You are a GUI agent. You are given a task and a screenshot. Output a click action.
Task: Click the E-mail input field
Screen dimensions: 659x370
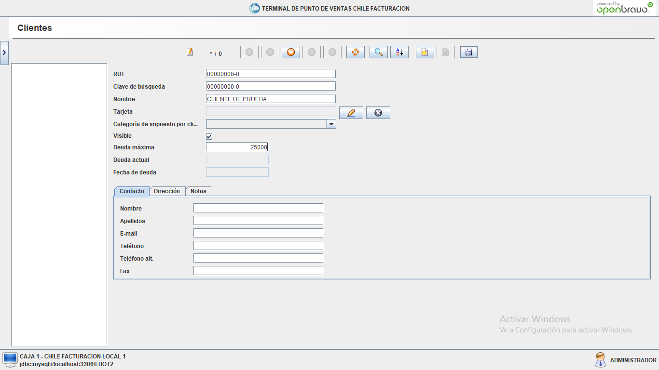coord(258,233)
